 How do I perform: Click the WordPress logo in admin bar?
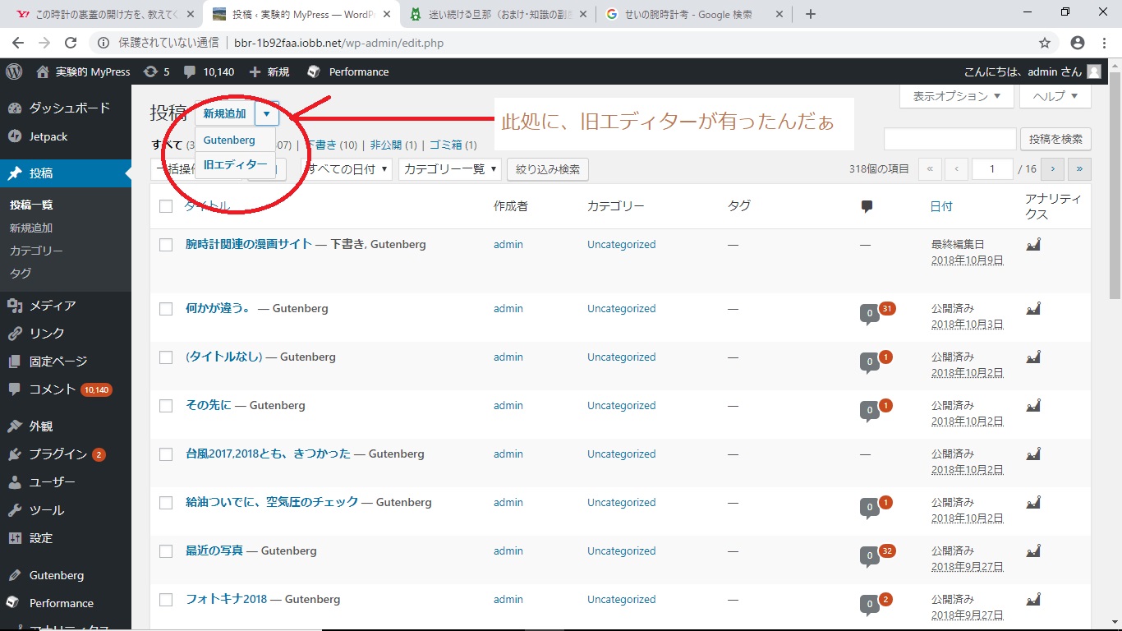pos(14,71)
